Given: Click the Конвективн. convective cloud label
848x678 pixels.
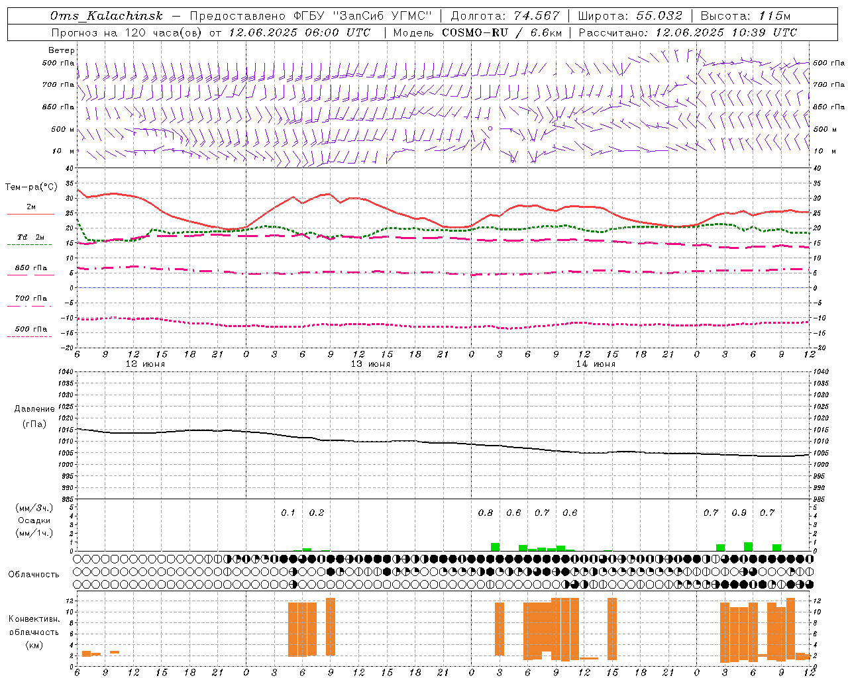Looking at the screenshot, I should (x=34, y=619).
